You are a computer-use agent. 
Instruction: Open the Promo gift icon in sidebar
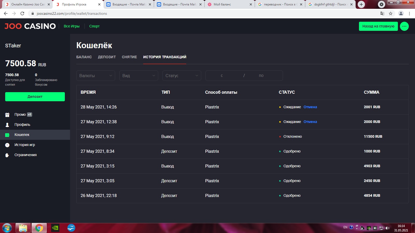[7, 115]
